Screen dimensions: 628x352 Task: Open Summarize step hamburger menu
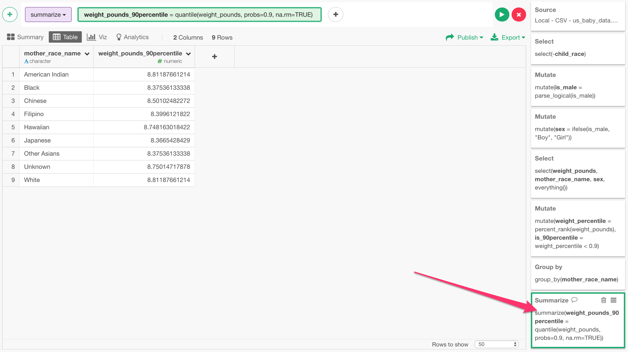(614, 300)
